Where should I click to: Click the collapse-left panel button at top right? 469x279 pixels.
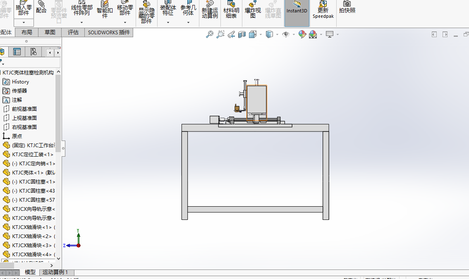click(x=434, y=34)
